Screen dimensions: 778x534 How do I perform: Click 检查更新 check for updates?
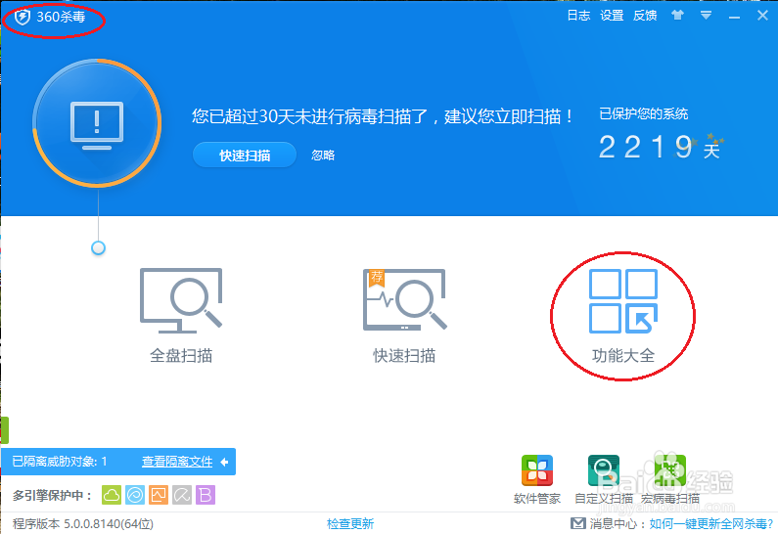point(350,523)
